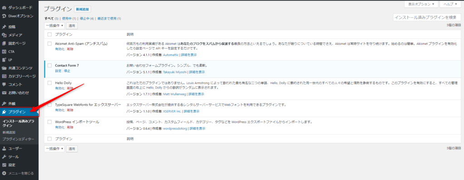464x180 pixels.
Task: Open the 共通コンテンツ folder icon
Action: (4, 68)
